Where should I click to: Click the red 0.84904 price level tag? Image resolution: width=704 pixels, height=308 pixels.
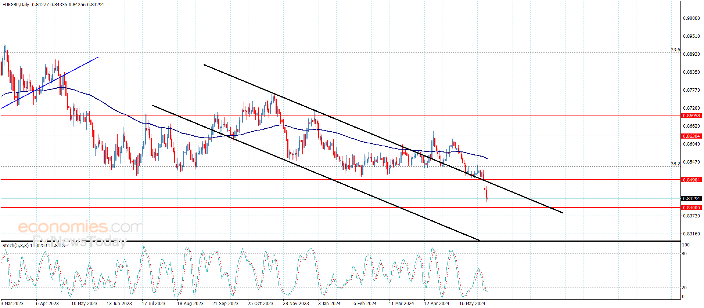point(692,180)
